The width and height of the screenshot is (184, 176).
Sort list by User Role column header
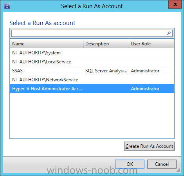pos(152,43)
